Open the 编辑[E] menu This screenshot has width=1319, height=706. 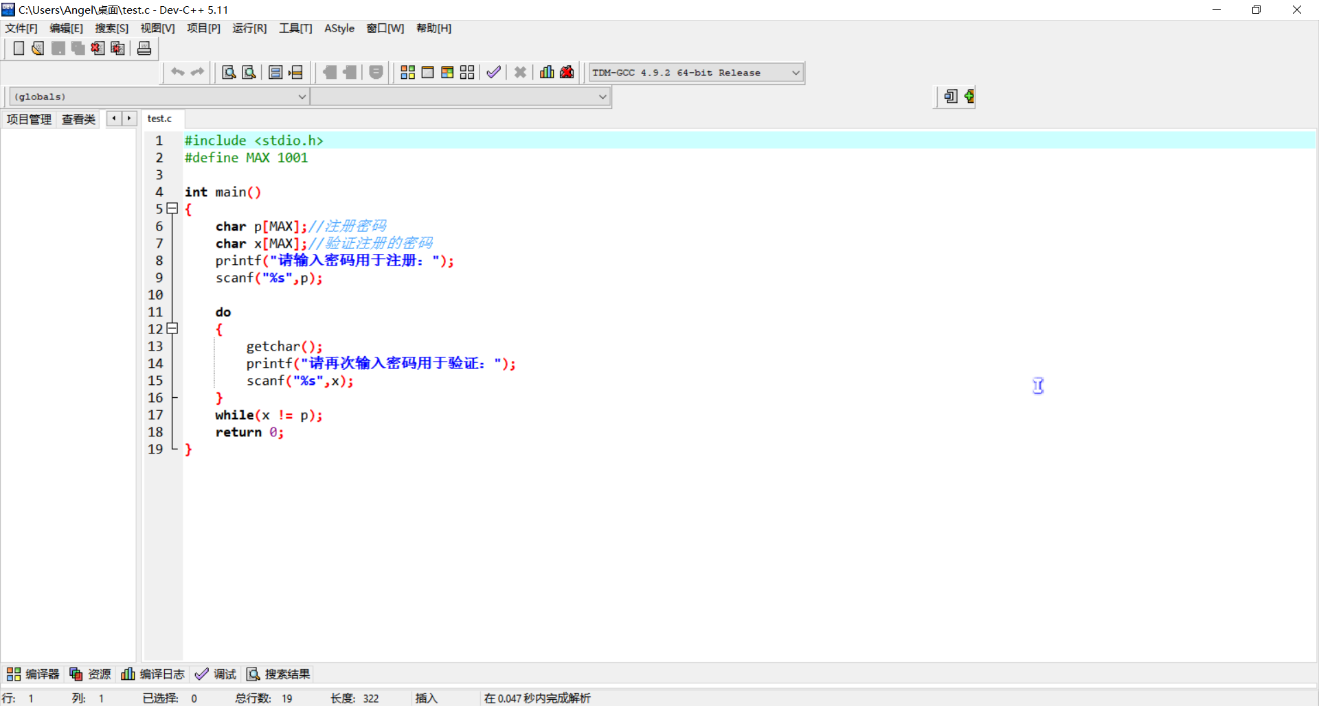[66, 28]
